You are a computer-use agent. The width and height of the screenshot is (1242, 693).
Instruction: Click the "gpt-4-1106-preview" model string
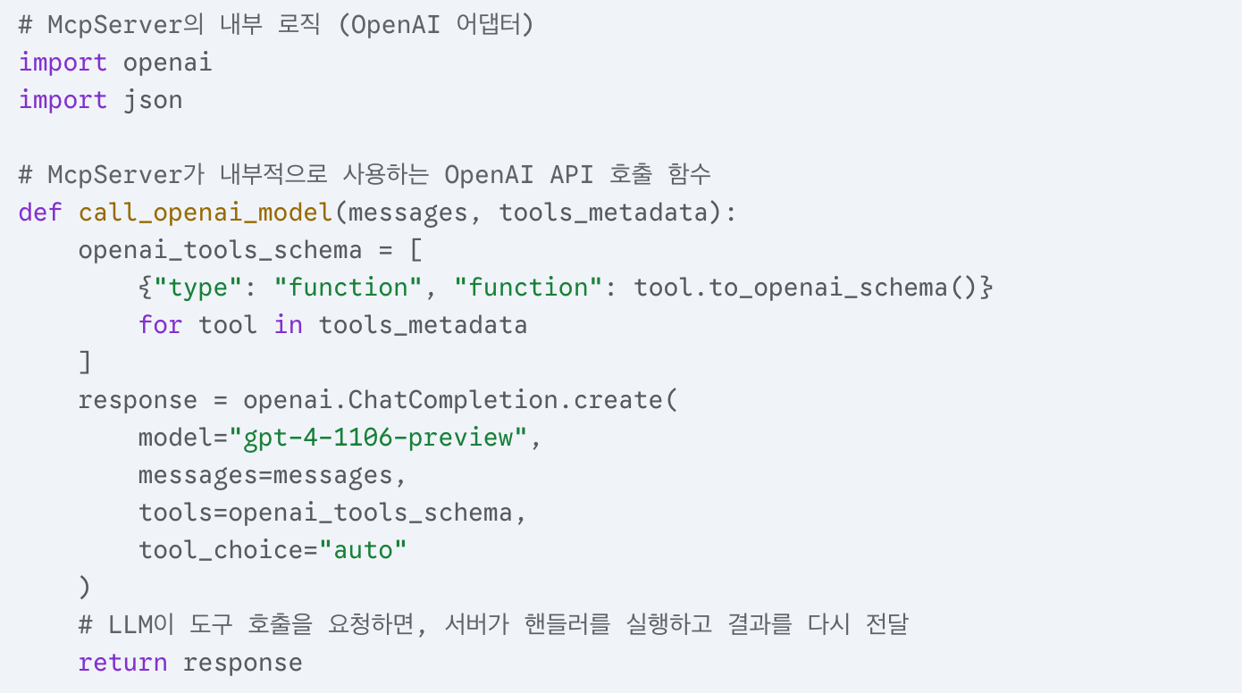[379, 438]
